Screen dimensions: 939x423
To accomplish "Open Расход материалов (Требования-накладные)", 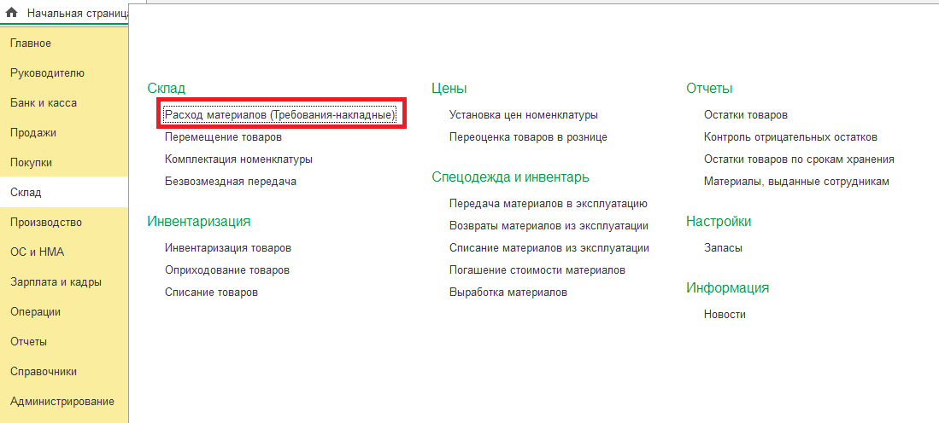I will click(280, 115).
